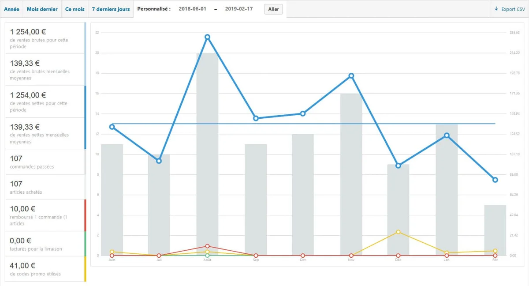Select the ventes nettes mensuelles moyennes legend
The image size is (529, 286).
(x=45, y=133)
